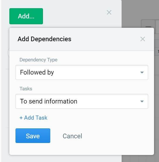Screen dimensions: 159x162
Task: Click the 'To send information' task field
Action: (x=82, y=101)
